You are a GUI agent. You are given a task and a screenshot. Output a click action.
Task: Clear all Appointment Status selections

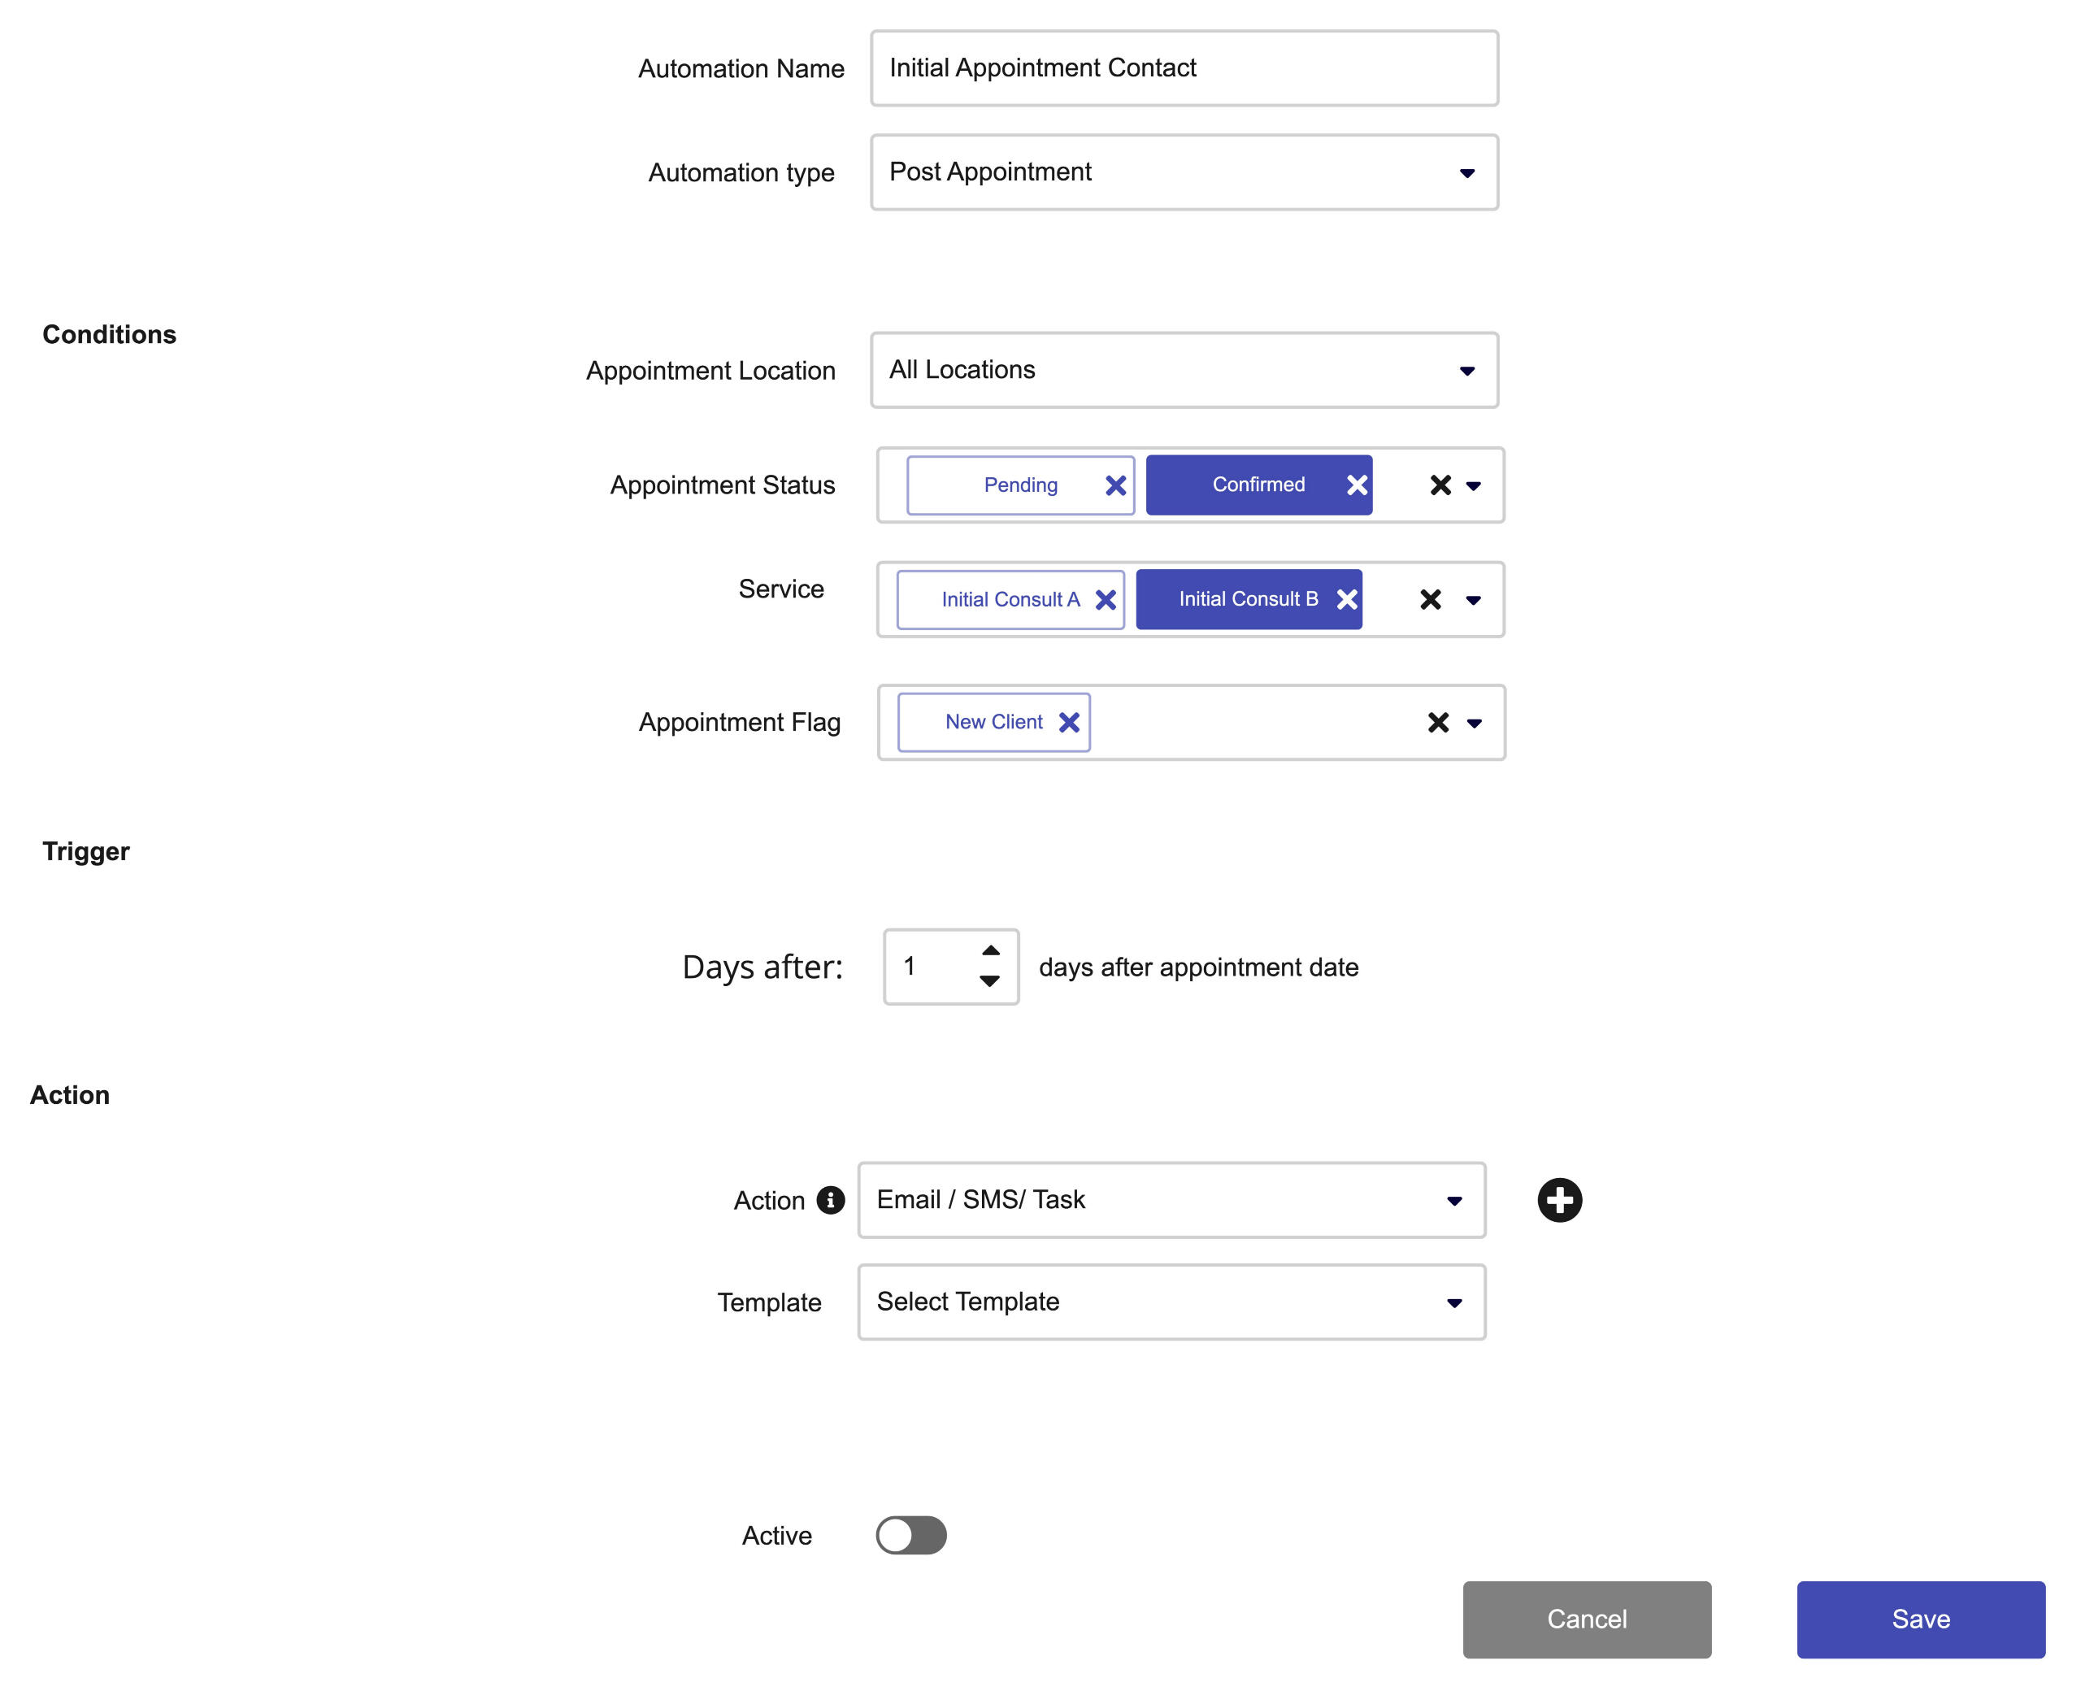pyautogui.click(x=1440, y=485)
